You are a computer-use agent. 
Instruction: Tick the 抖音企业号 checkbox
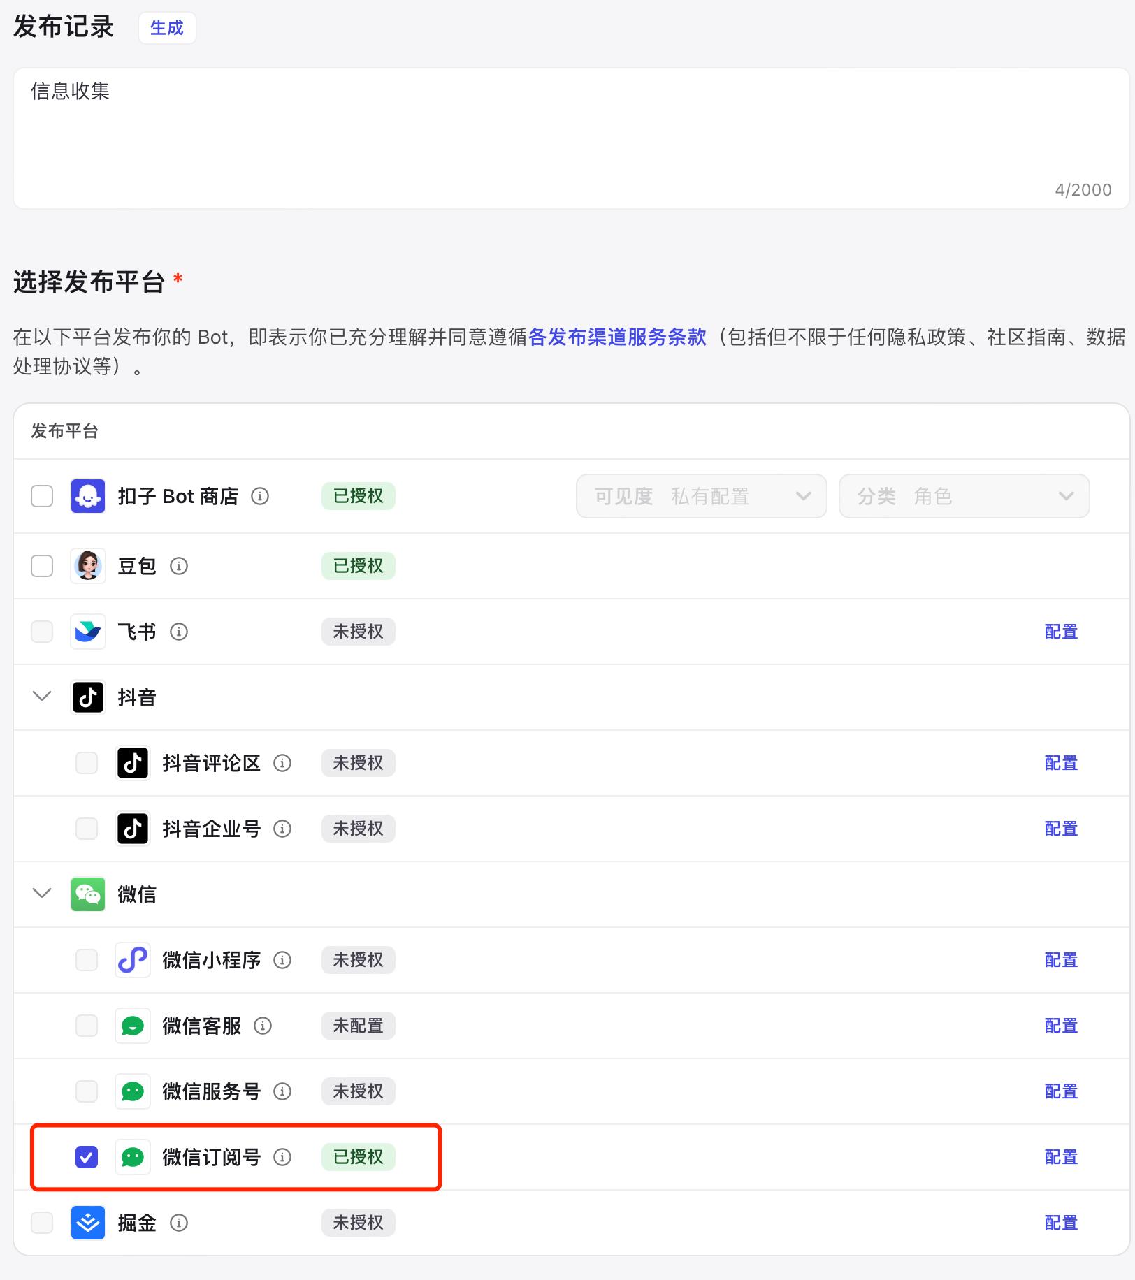87,829
